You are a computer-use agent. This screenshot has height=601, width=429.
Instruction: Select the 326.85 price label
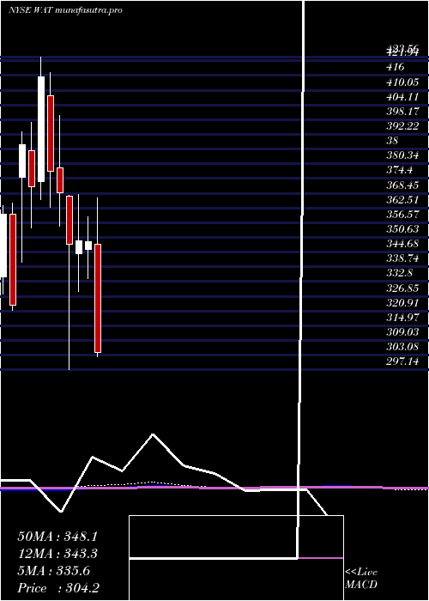click(x=402, y=288)
